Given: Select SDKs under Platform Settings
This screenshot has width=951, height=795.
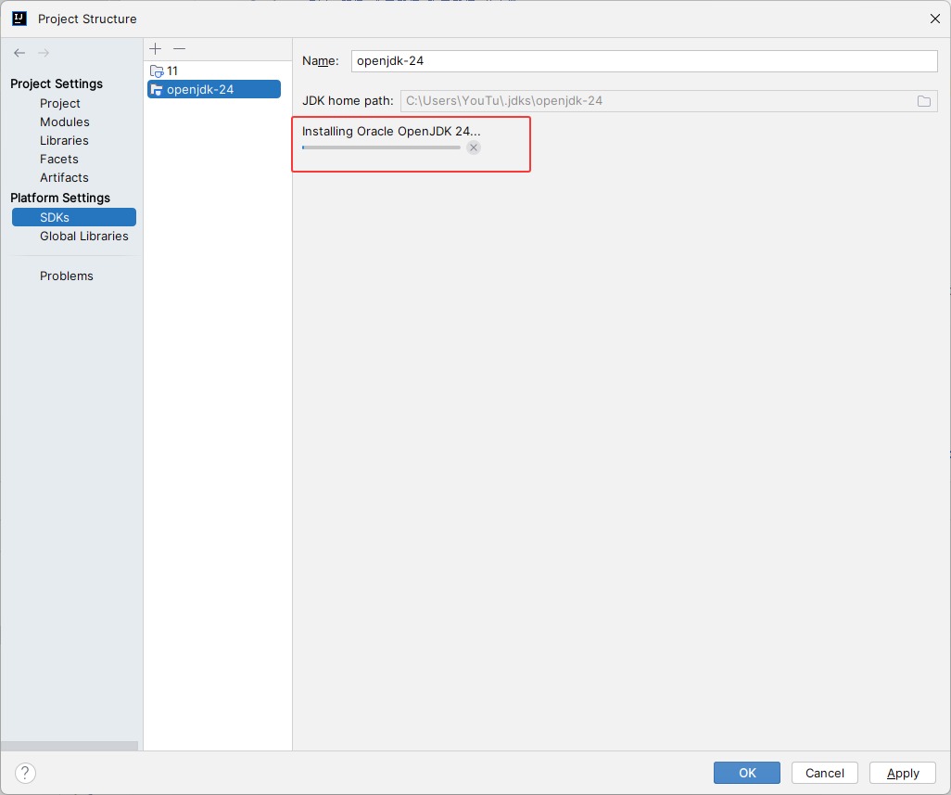Looking at the screenshot, I should coord(74,217).
